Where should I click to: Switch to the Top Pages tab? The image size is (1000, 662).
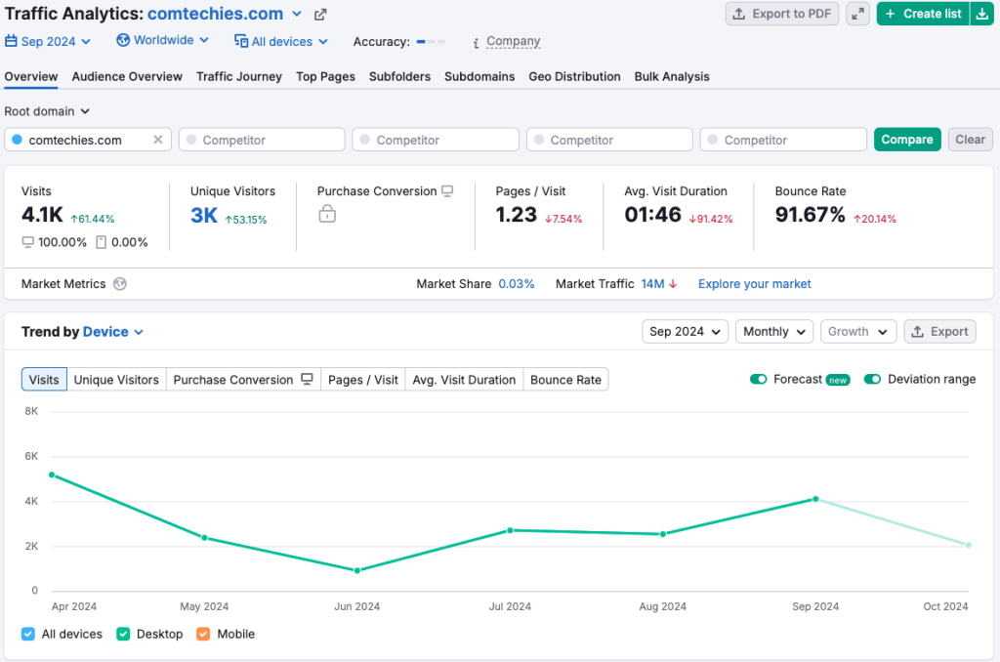coord(325,76)
